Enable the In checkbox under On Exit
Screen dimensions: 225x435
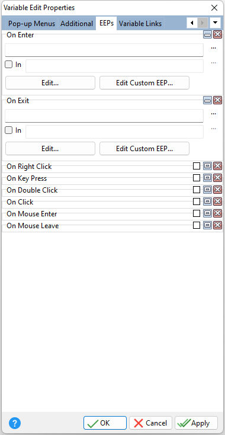(x=9, y=130)
